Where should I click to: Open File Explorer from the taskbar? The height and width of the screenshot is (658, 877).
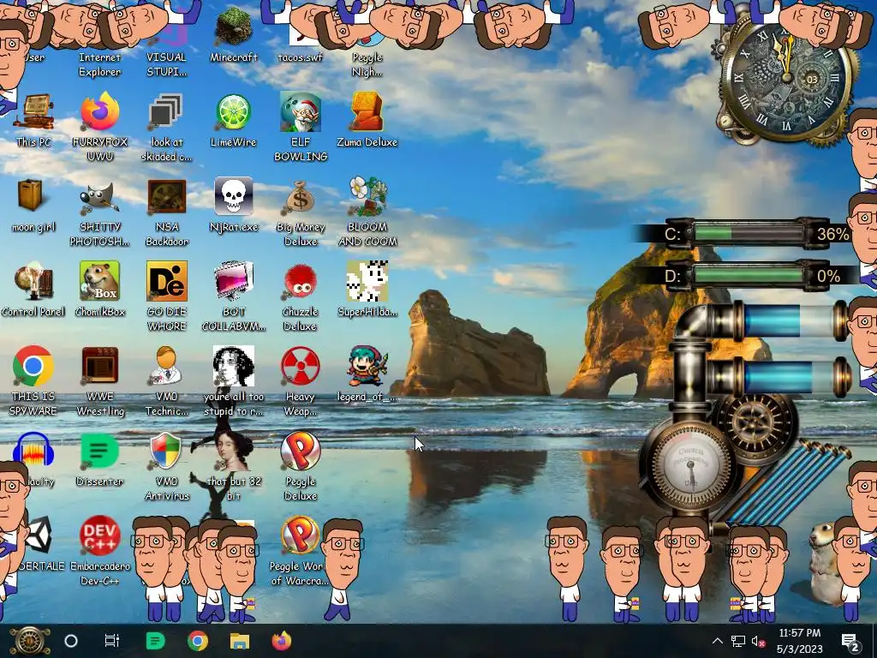pos(240,641)
